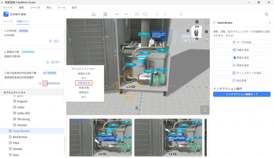This screenshot has width=274, height=158.
Task: Undo the last action
Action: click(117, 14)
